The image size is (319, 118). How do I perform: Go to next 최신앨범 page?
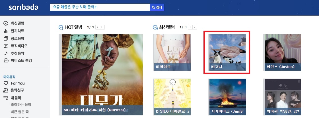point(195,27)
